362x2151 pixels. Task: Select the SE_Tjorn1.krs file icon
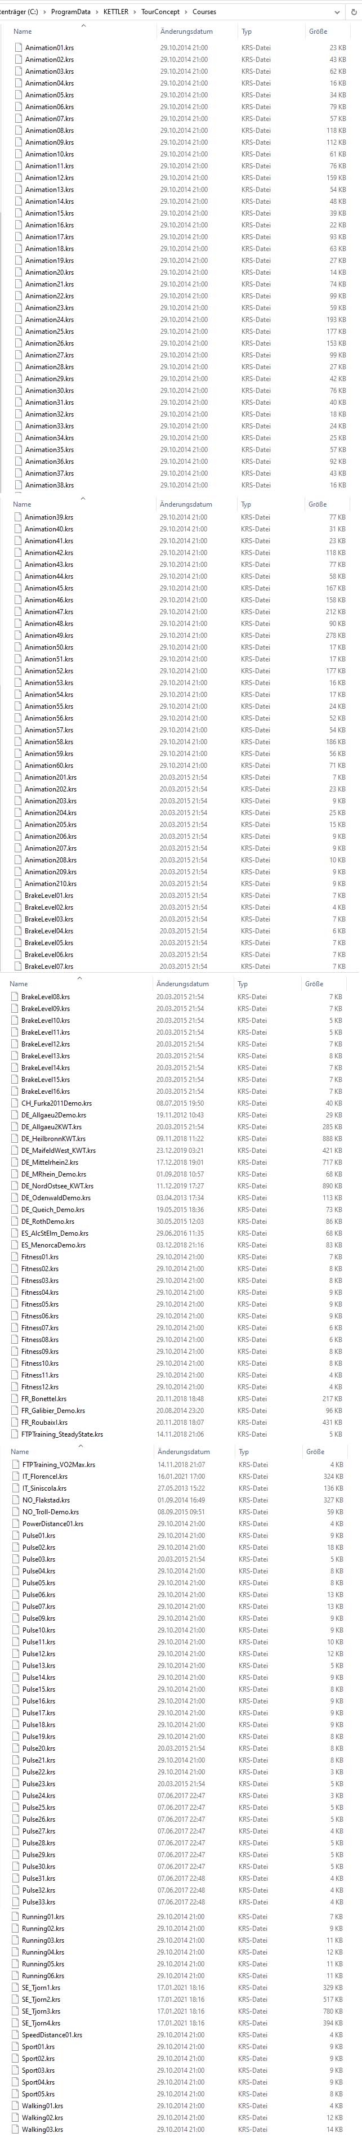[x=15, y=1987]
